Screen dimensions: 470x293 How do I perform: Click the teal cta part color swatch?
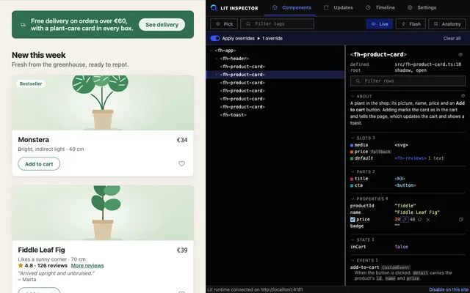pyautogui.click(x=352, y=185)
